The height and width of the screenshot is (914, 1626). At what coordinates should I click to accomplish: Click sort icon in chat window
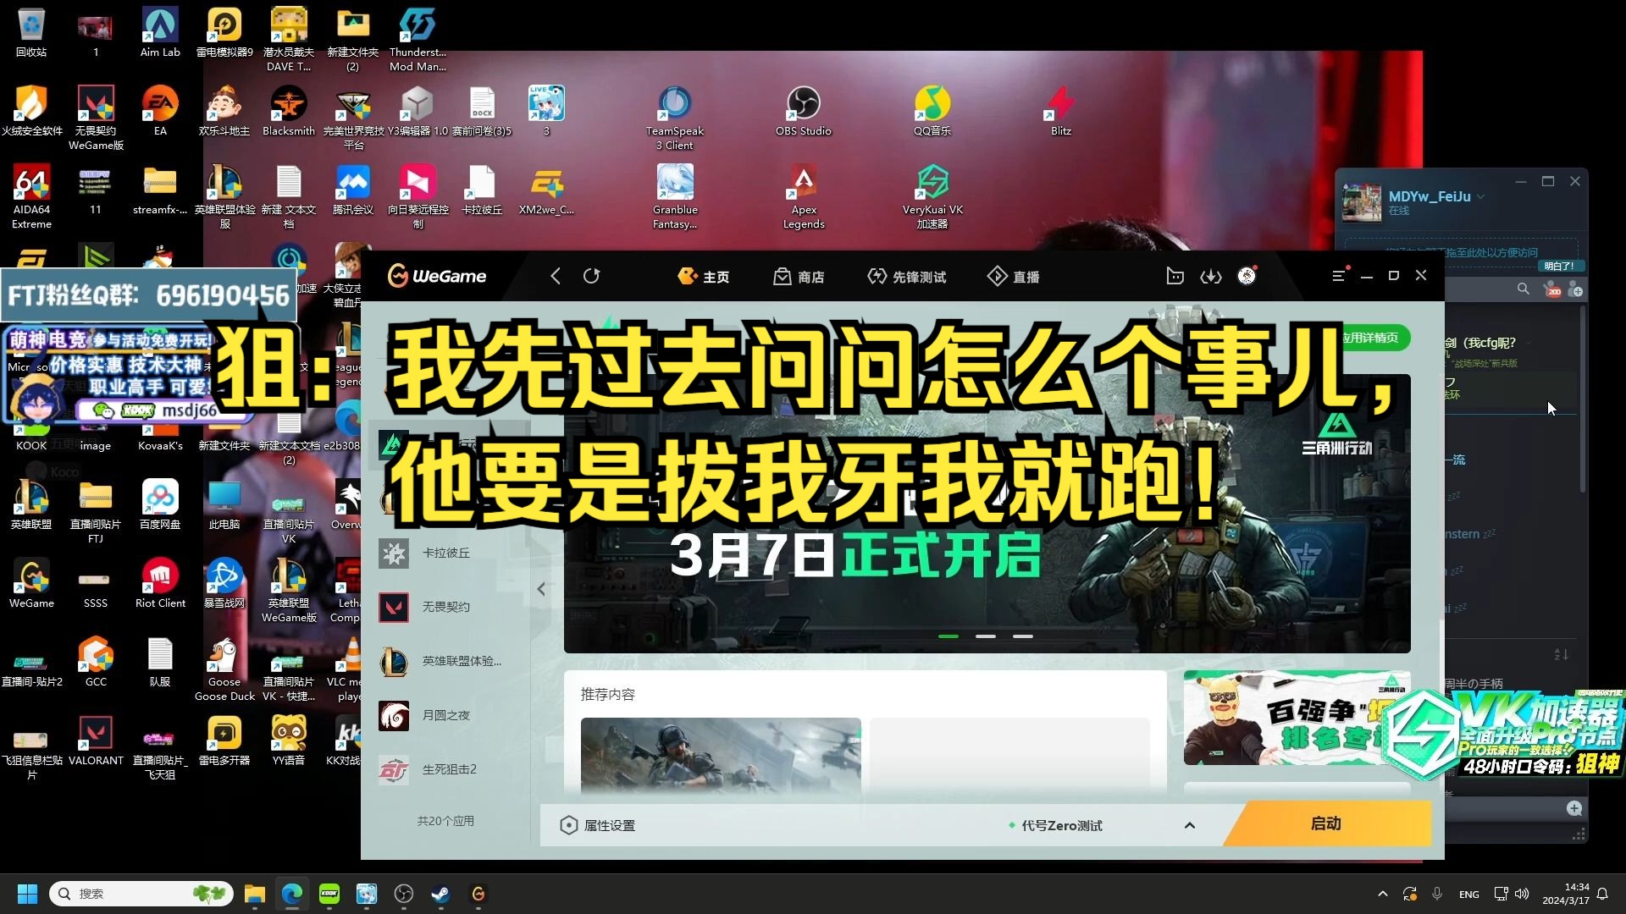point(1562,654)
